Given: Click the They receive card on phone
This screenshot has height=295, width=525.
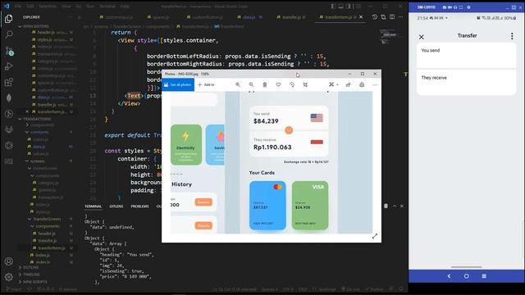Looking at the screenshot, I should click(467, 82).
